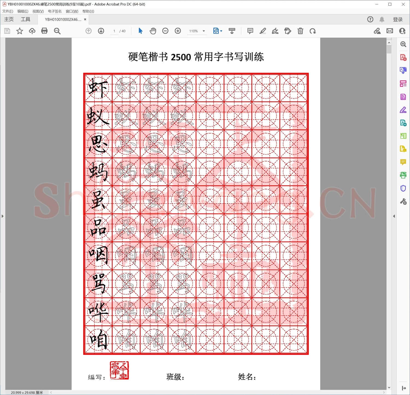Expand the left navigation pane arrow
410x395 pixels.
(2, 216)
